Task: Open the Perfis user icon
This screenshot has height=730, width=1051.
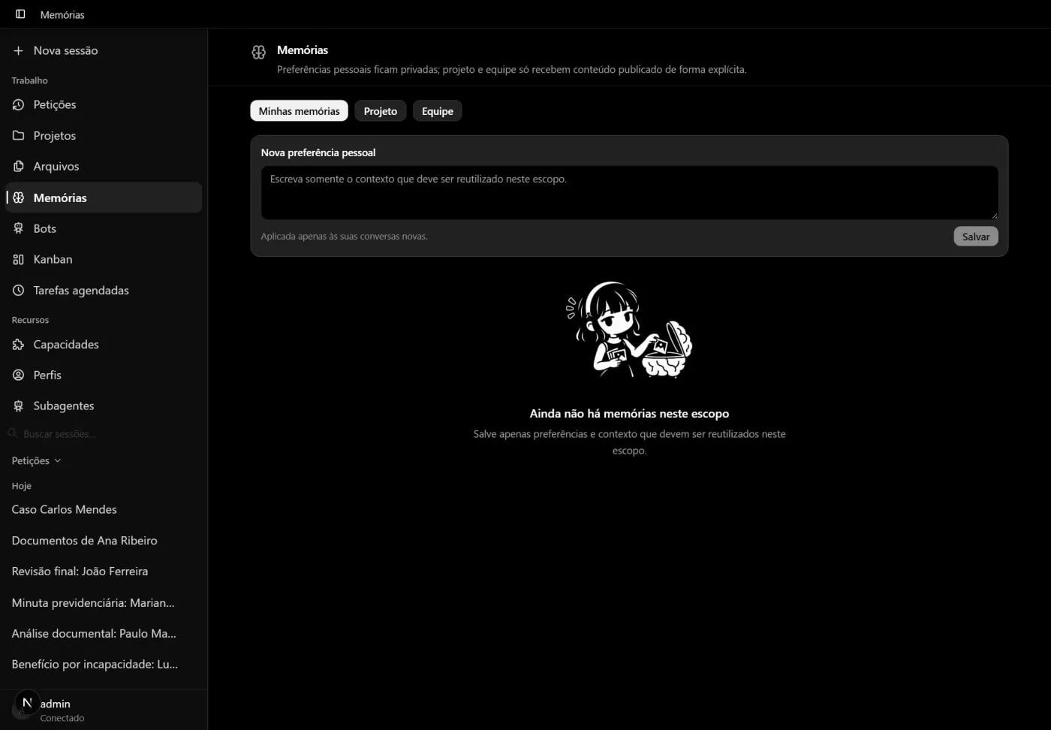Action: click(18, 375)
